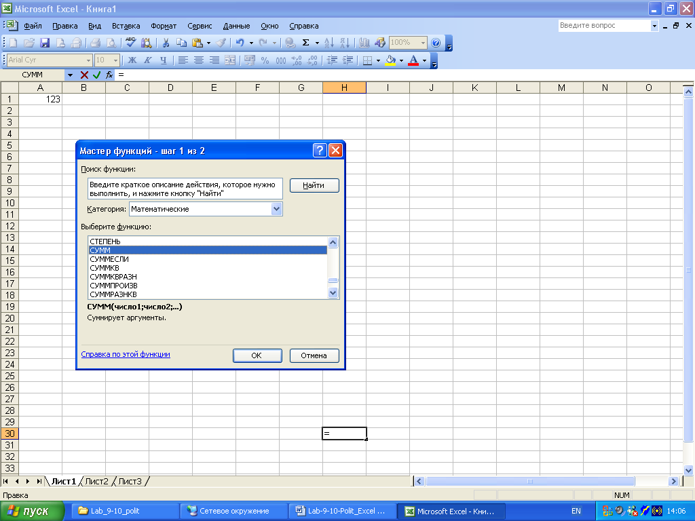Viewport: 695px width, 521px height.
Task: Click the New workbook icon
Action: tap(14, 43)
